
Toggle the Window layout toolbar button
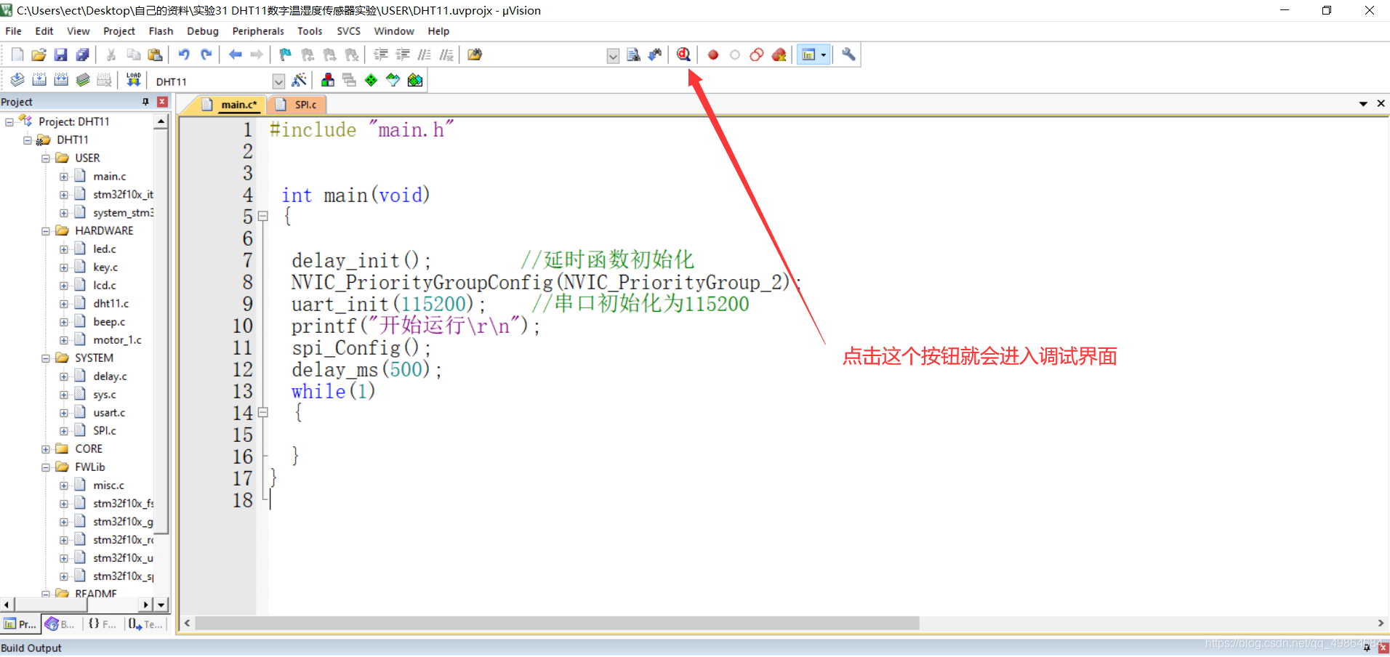[808, 55]
